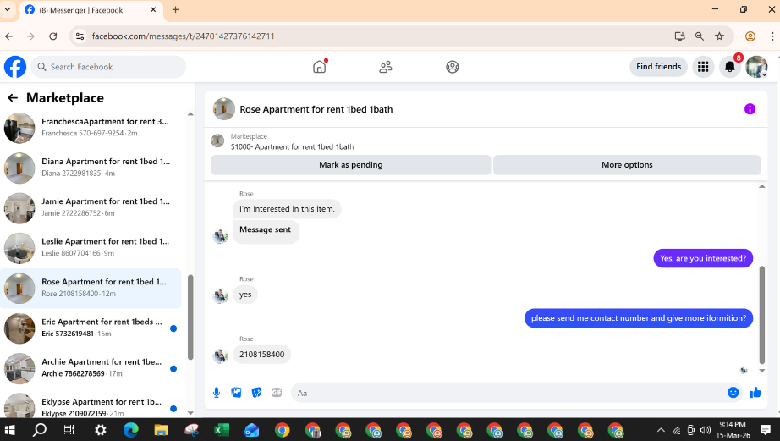Click the address bar URL

[x=183, y=36]
